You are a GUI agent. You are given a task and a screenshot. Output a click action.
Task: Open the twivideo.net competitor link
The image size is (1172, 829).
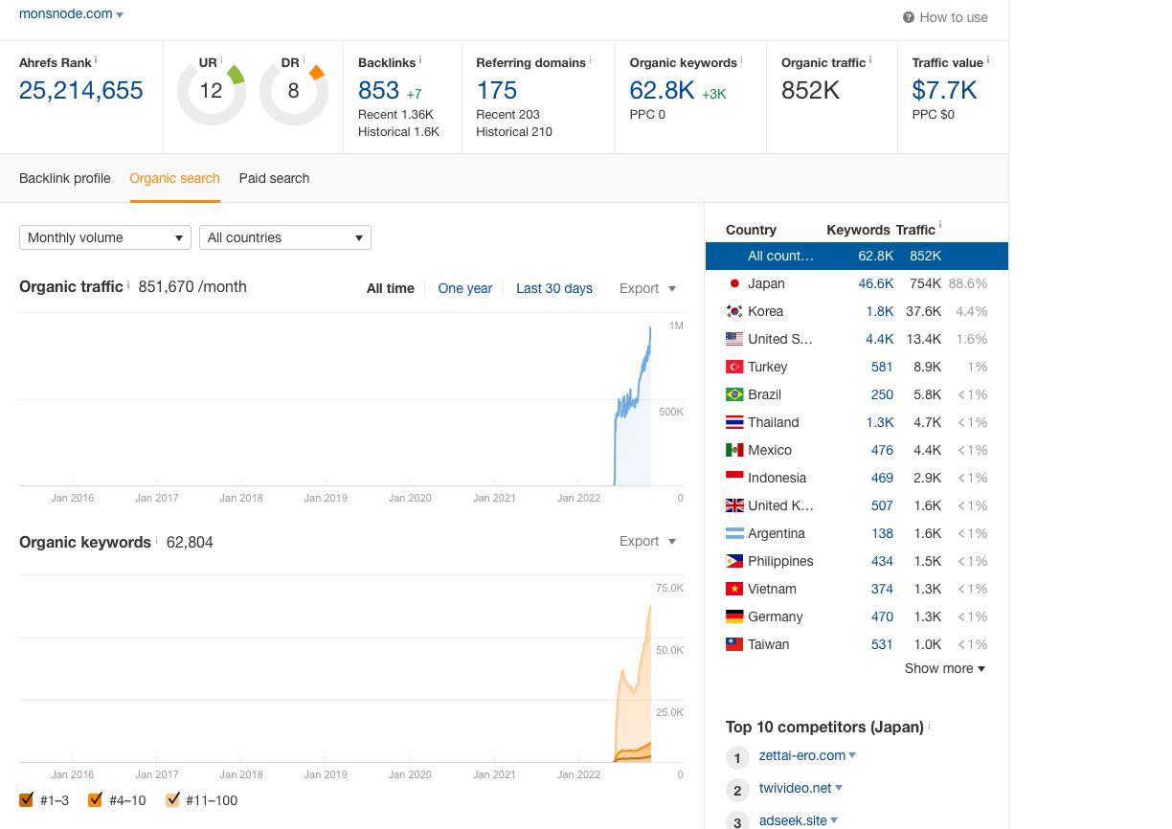click(x=796, y=788)
